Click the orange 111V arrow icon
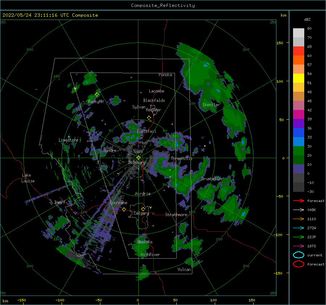326x305 pixels. click(x=298, y=219)
